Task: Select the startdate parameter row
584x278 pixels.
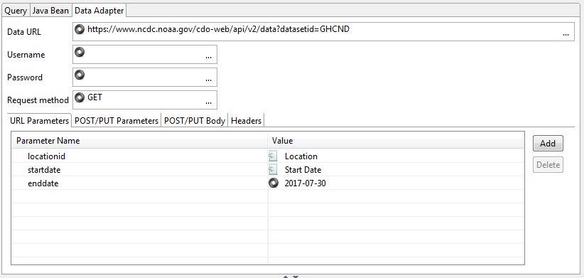Action: pos(267,170)
